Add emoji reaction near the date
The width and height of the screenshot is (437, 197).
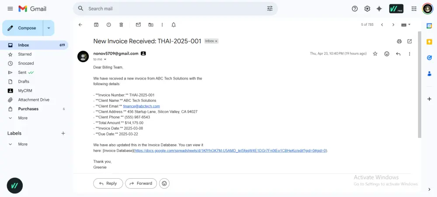coord(387,54)
